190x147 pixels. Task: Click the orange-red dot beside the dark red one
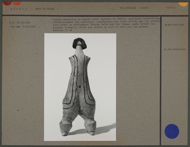[17, 3]
